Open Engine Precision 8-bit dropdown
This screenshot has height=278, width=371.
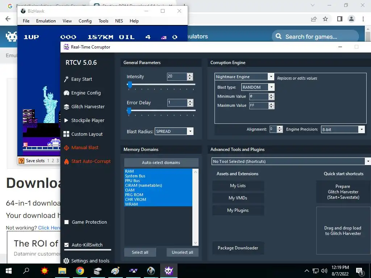pyautogui.click(x=361, y=129)
